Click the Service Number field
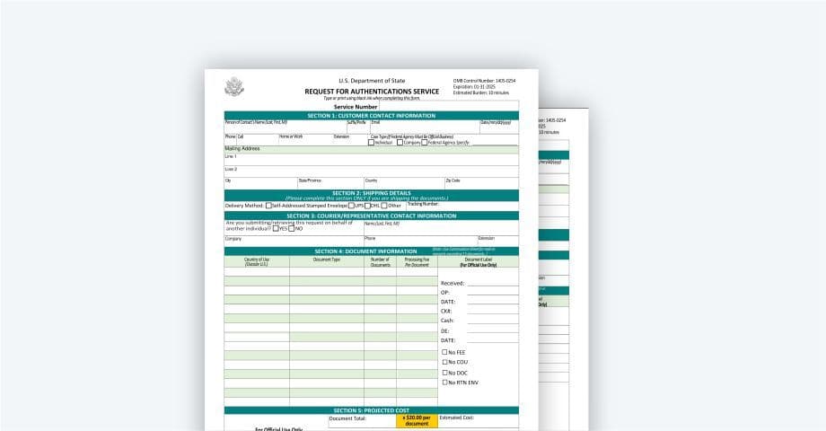Screen dimensions: 826x431 (449, 106)
